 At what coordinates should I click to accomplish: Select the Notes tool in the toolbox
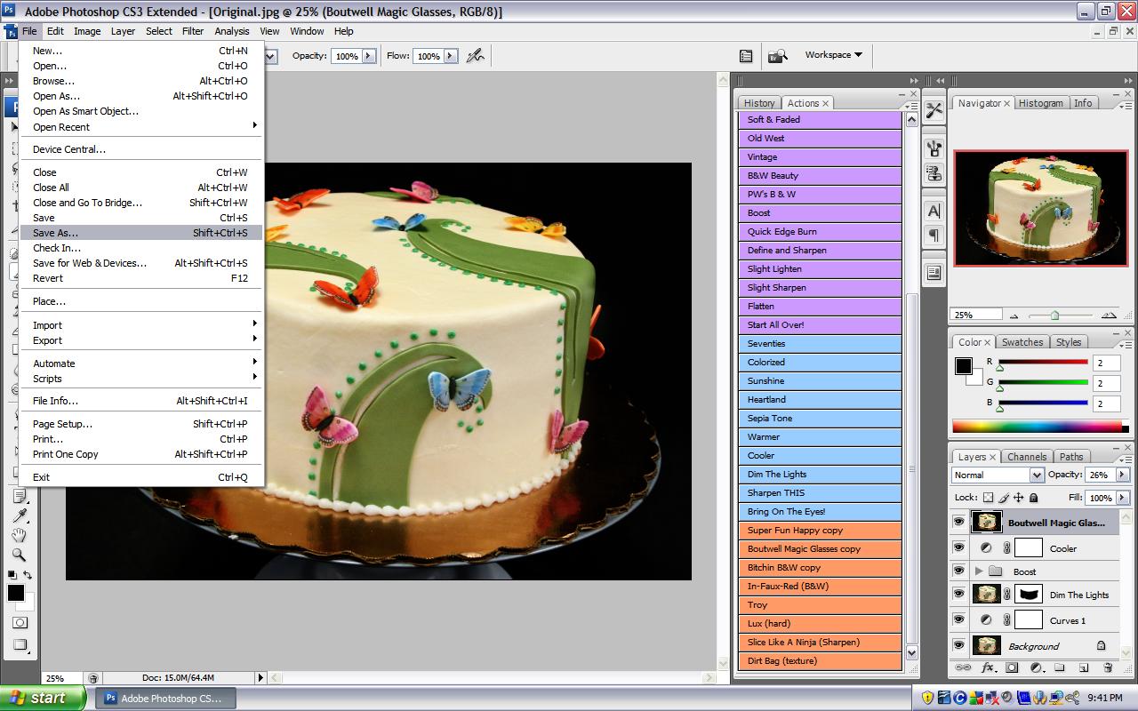click(20, 496)
